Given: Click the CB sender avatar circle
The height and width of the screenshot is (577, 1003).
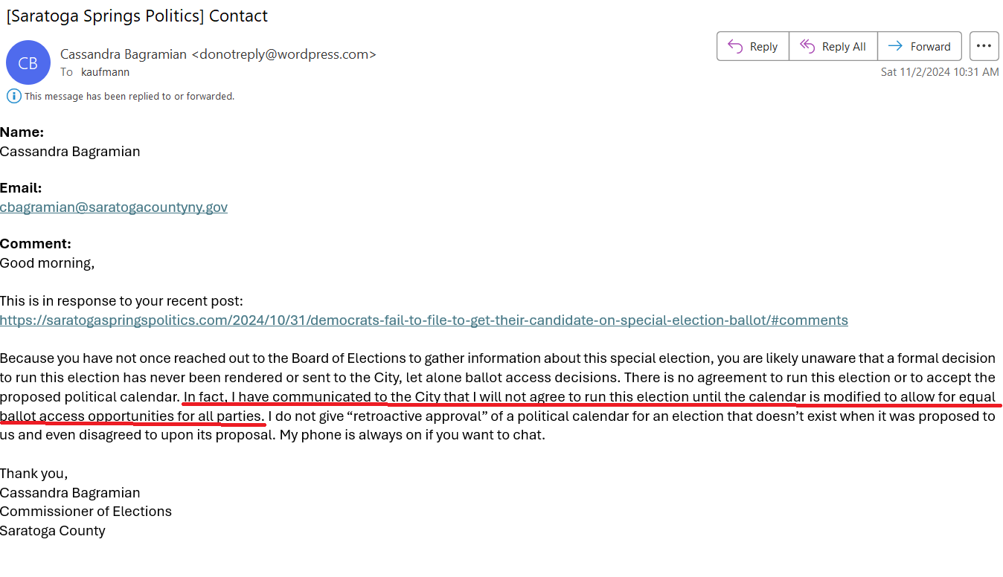Looking at the screenshot, I should tap(28, 63).
